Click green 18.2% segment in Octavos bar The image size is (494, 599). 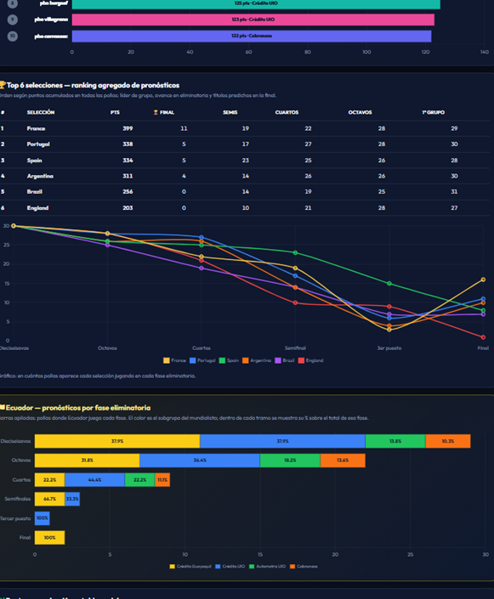tap(290, 461)
